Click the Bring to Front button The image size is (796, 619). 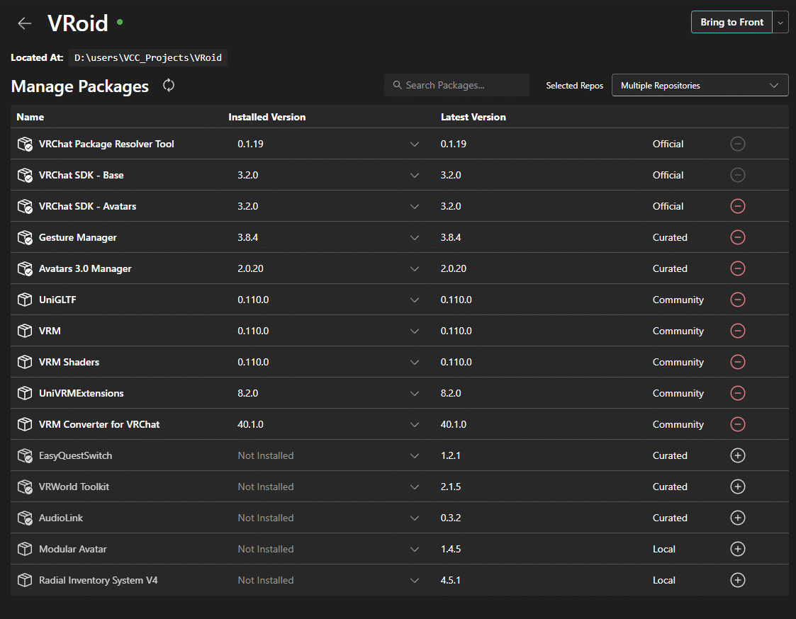731,23
